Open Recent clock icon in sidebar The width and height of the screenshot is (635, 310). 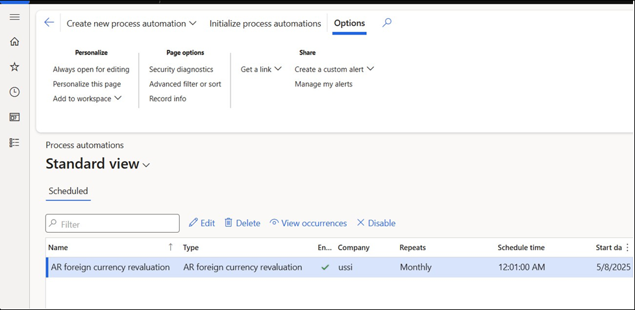click(14, 92)
